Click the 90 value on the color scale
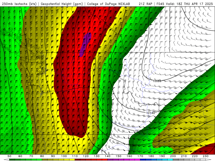The width and height of the screenshot is (215, 161). pos(53,156)
